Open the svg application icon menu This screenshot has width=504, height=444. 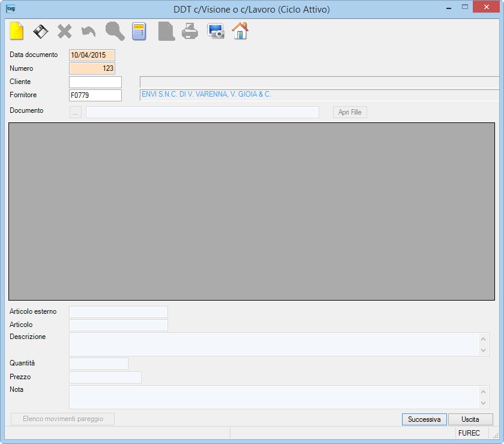[11, 8]
